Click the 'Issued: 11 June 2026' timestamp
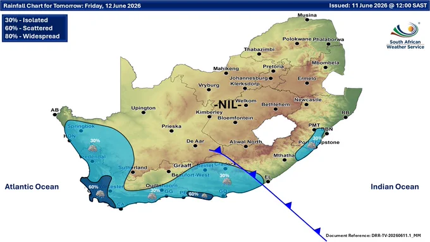Screen dimensions: 430x242 pyautogui.click(x=378, y=6)
